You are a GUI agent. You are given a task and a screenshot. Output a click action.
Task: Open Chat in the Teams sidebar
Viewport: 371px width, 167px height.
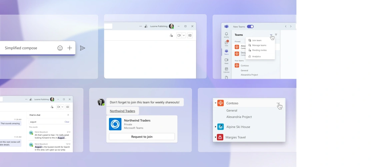pyautogui.click(x=226, y=43)
